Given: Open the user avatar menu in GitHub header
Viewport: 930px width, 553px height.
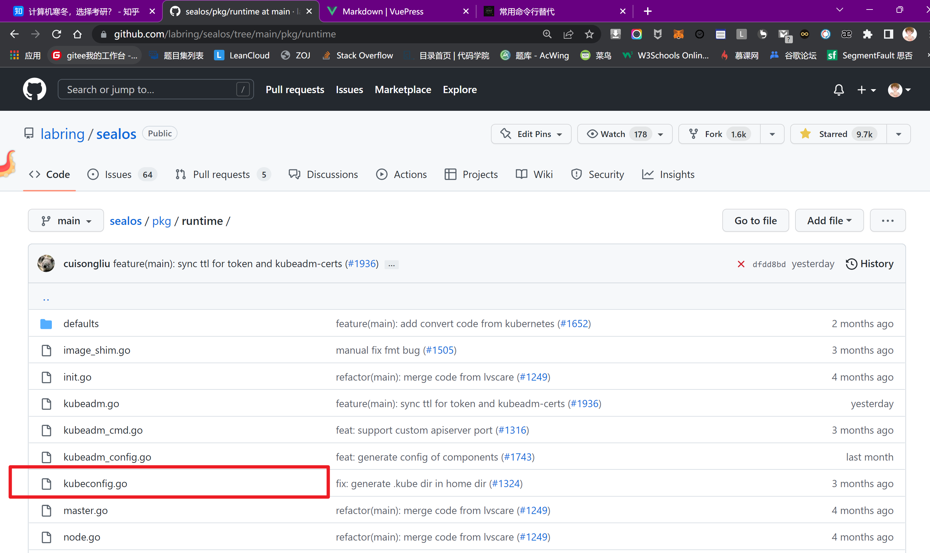Looking at the screenshot, I should point(899,90).
